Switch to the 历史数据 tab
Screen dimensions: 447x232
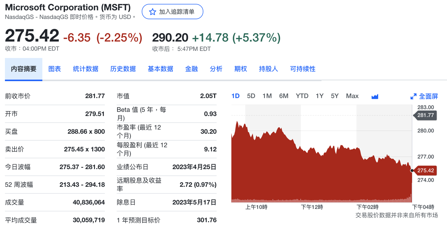123,69
